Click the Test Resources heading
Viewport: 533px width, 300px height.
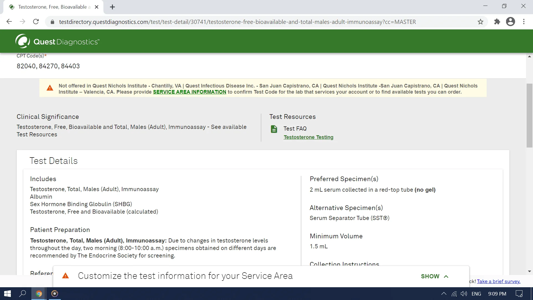point(293,117)
